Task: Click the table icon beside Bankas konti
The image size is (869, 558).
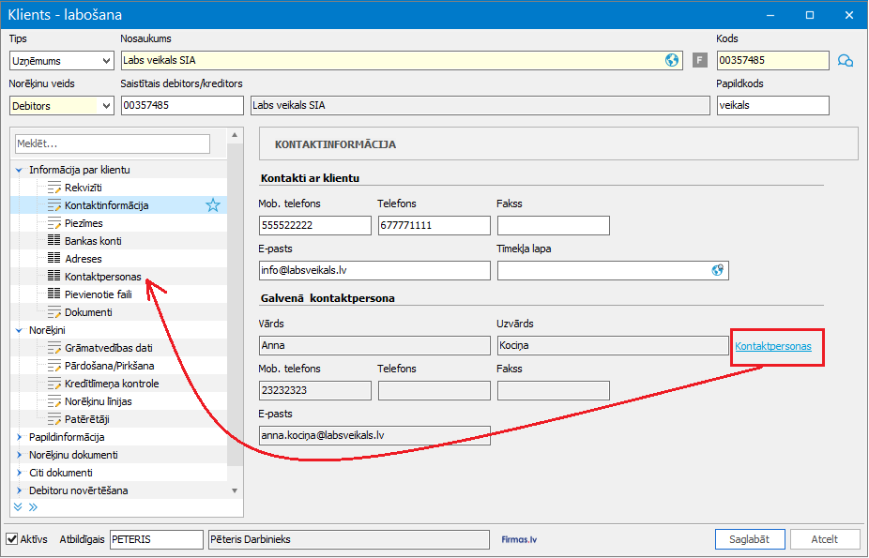Action: [x=53, y=241]
